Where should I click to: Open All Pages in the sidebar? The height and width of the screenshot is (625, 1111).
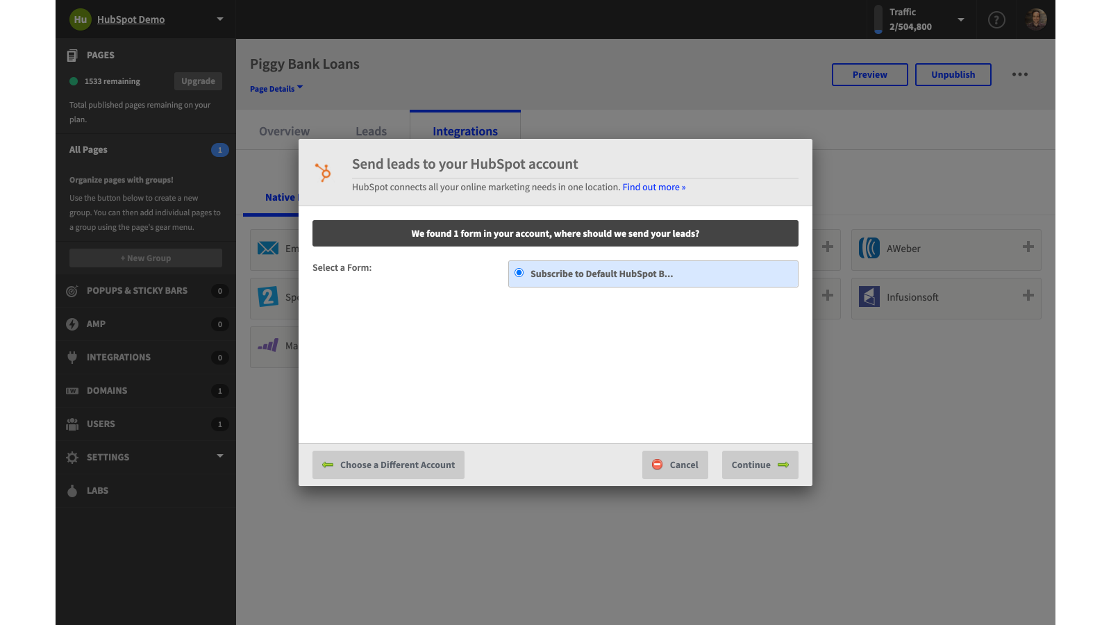[x=88, y=149]
